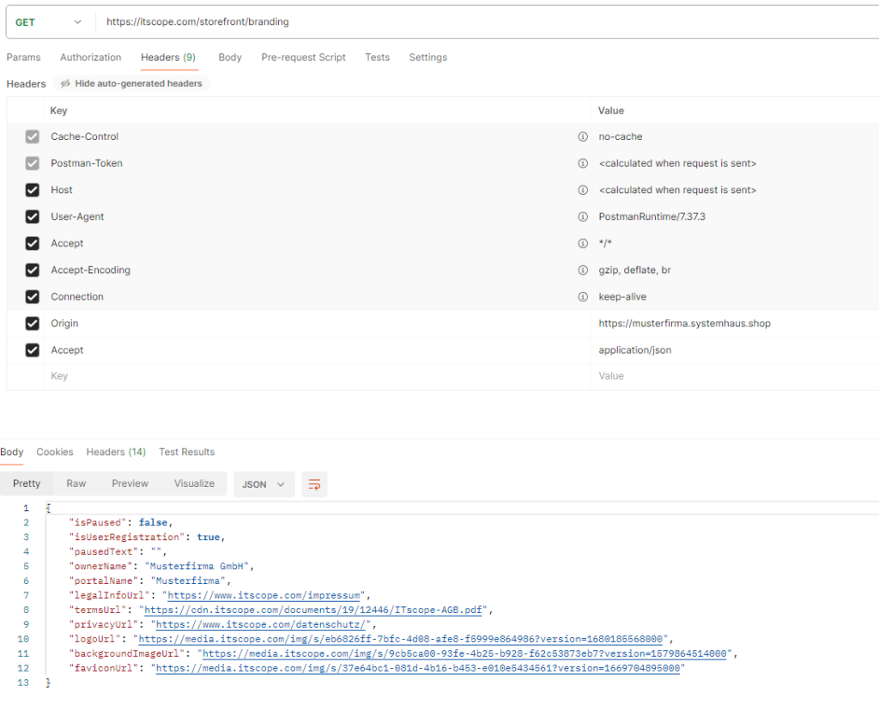Toggle word wrap icon in response toolbar
This screenshot has height=723, width=879.
click(314, 484)
